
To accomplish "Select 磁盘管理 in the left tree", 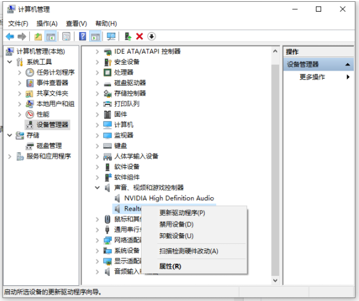I will coord(49,146).
